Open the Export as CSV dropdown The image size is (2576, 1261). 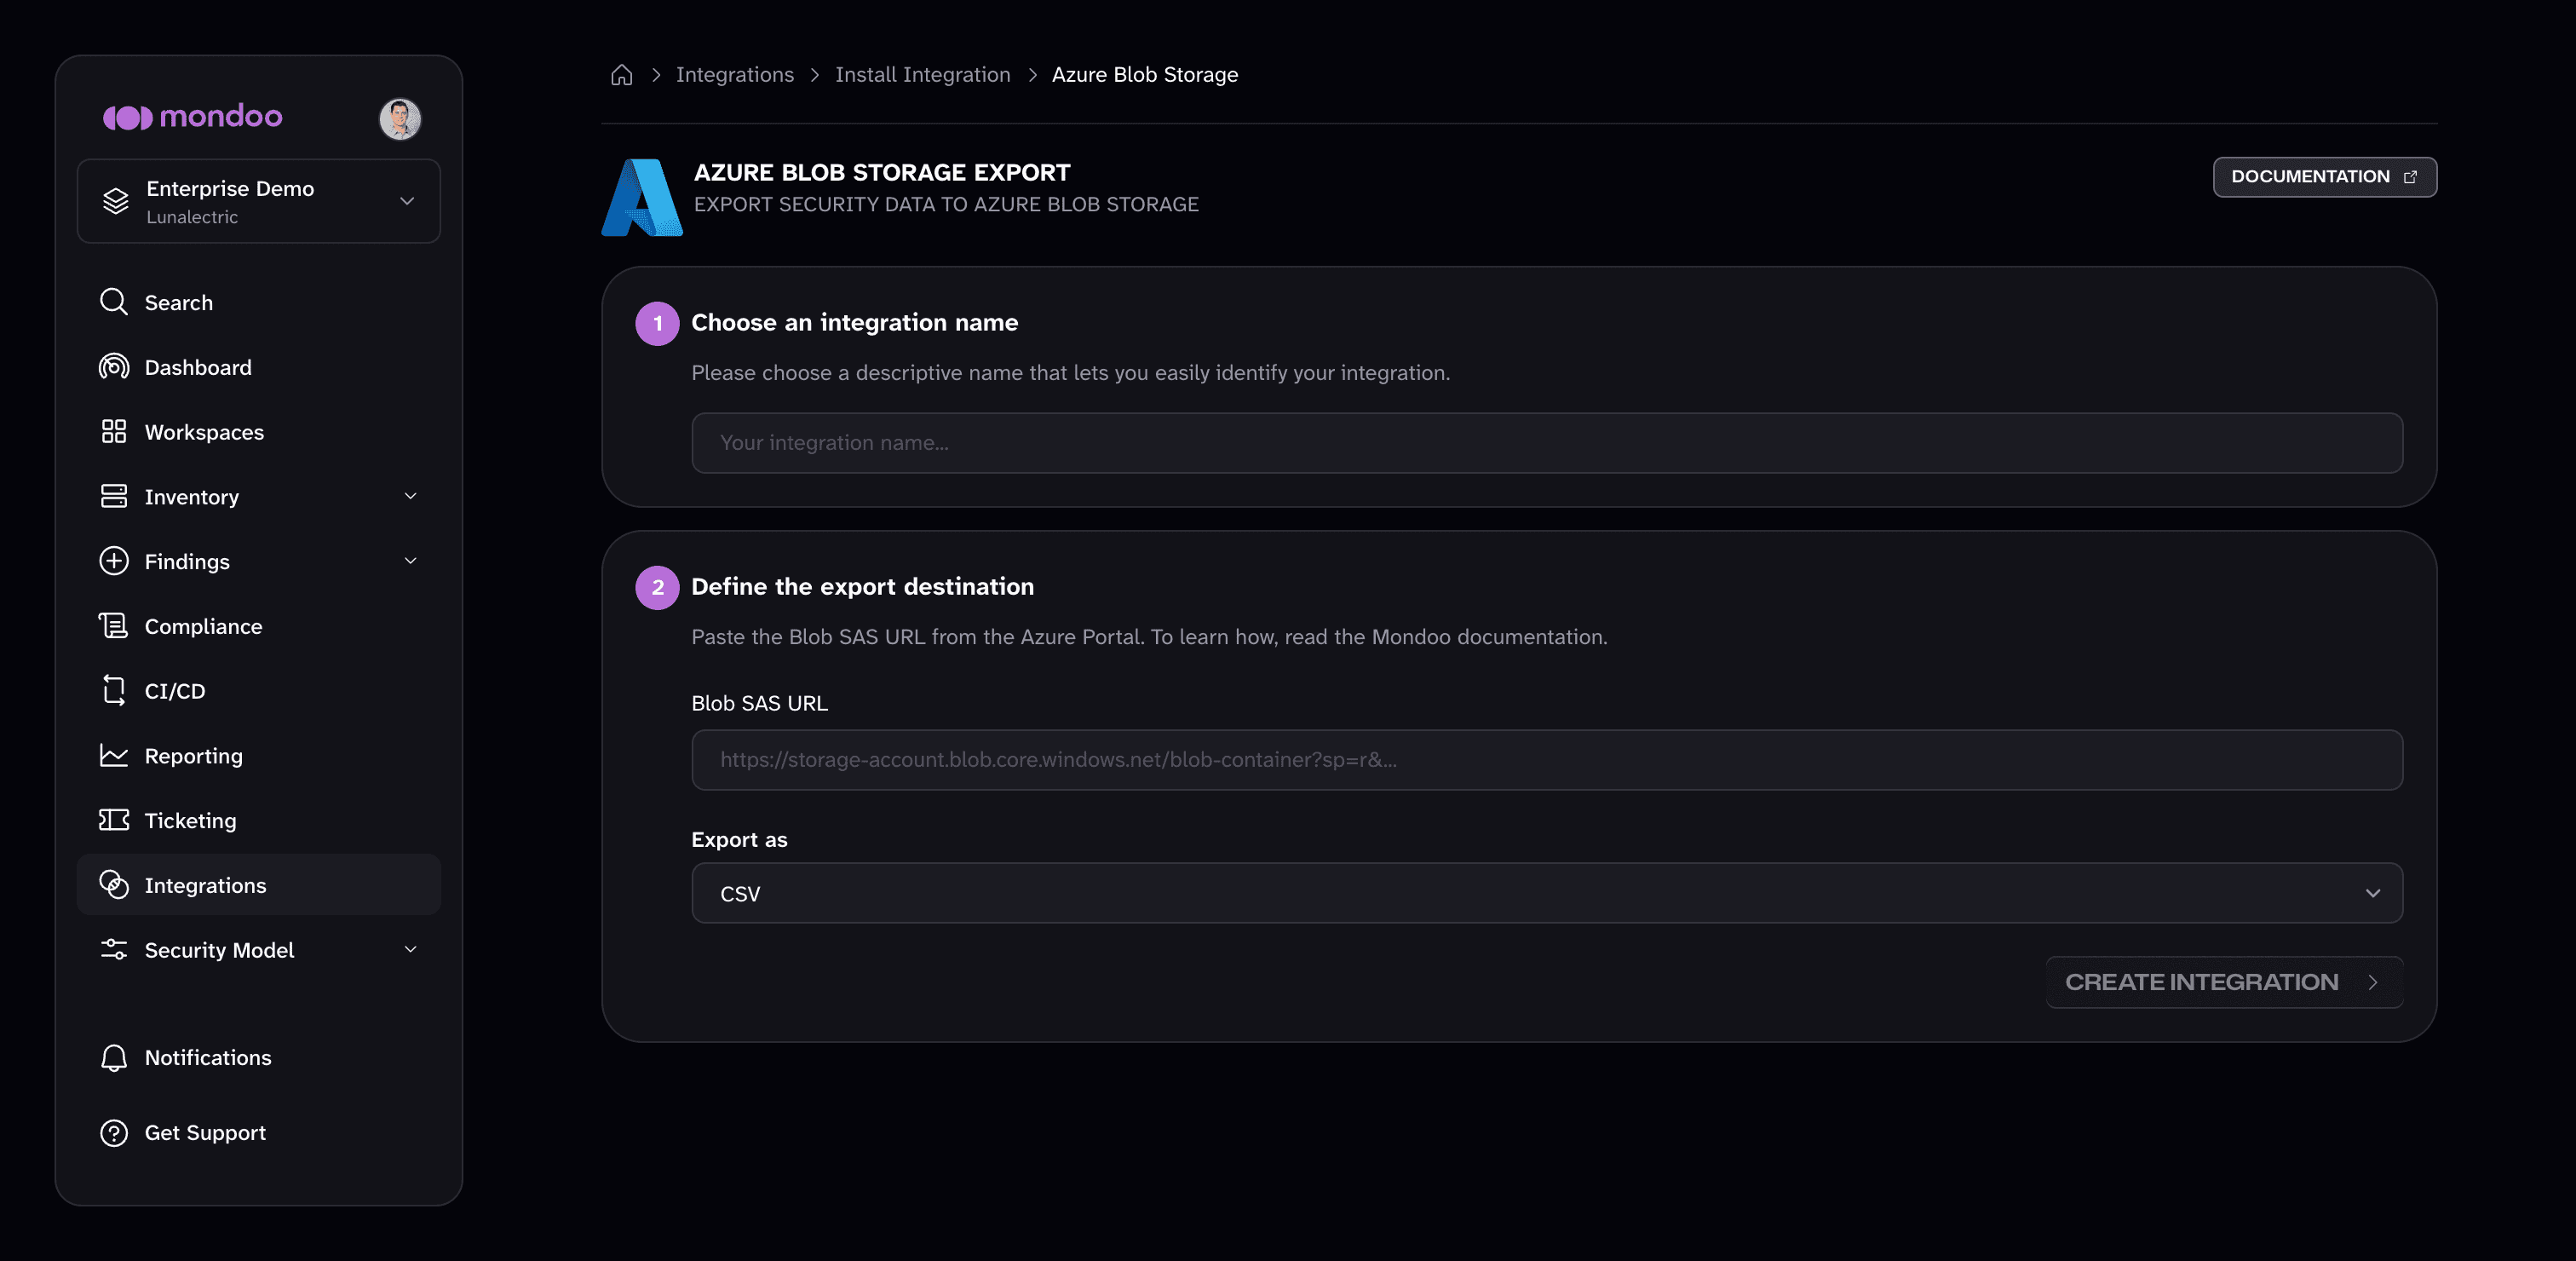[1546, 893]
